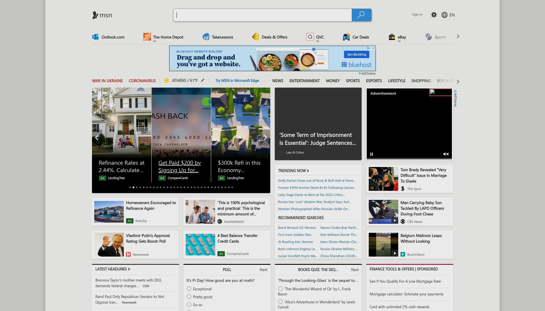Image resolution: width=545 pixels, height=311 pixels.
Task: Unmute the advertisement video
Action: [446, 154]
